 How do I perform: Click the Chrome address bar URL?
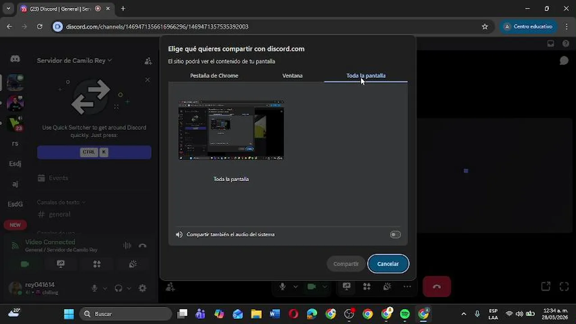pos(157,27)
